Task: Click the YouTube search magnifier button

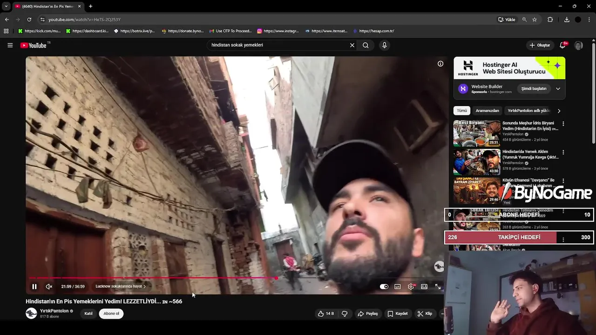Action: (366, 45)
